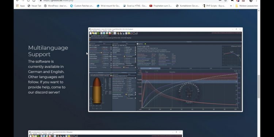
Task: Open the 'Excel zu HTML - Exc...' bookmark
Action: tap(135, 6)
